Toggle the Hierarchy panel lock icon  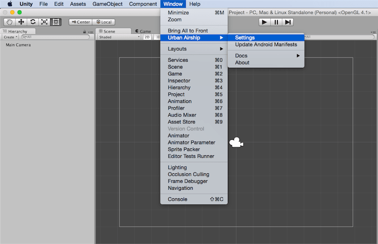(x=85, y=31)
